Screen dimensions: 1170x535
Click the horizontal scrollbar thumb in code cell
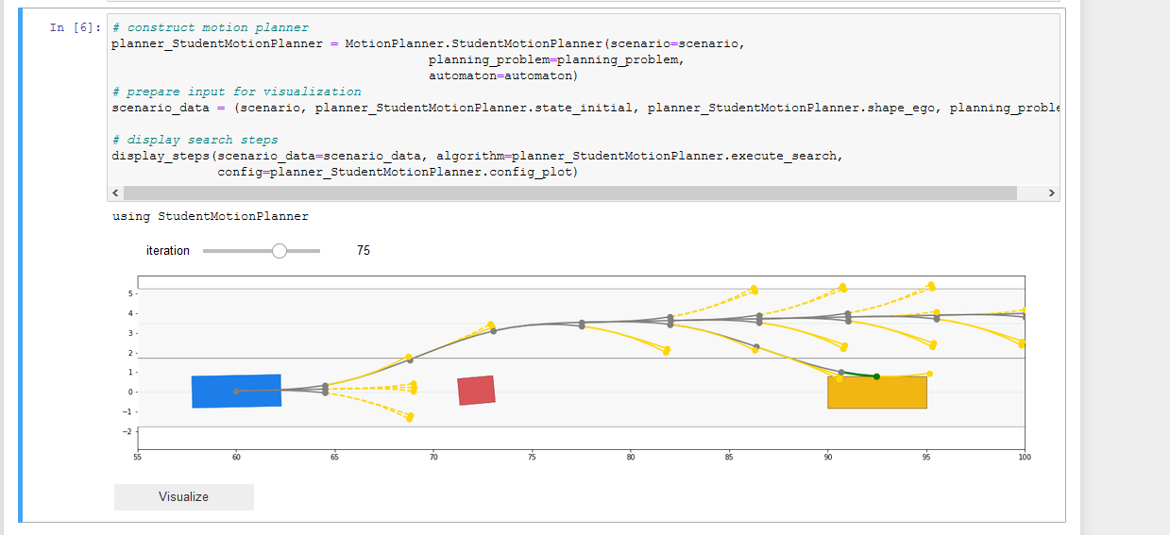pos(567,192)
